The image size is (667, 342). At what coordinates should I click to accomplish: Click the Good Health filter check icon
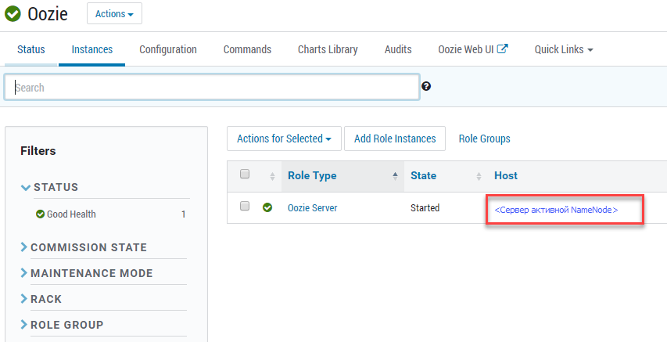(40, 214)
